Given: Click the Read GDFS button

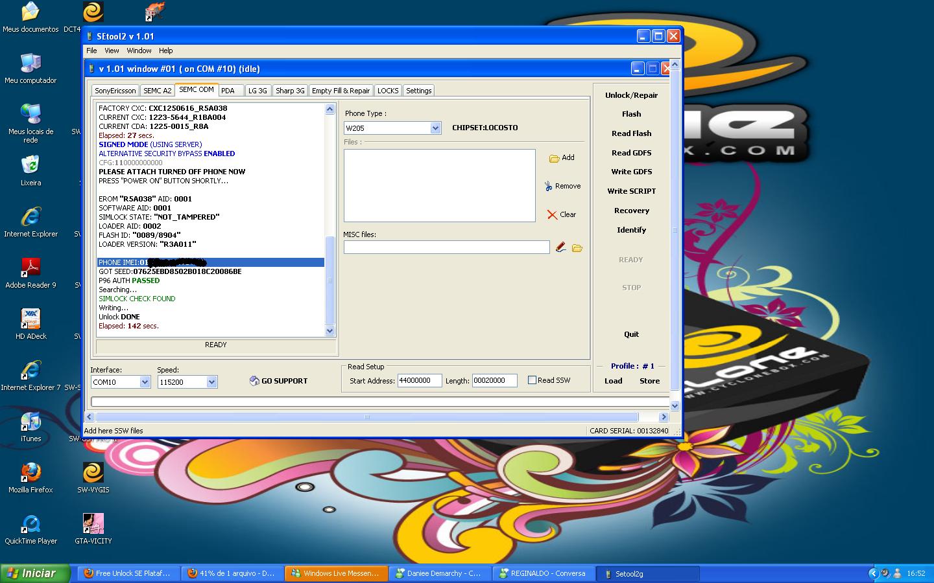Looking at the screenshot, I should click(x=631, y=153).
